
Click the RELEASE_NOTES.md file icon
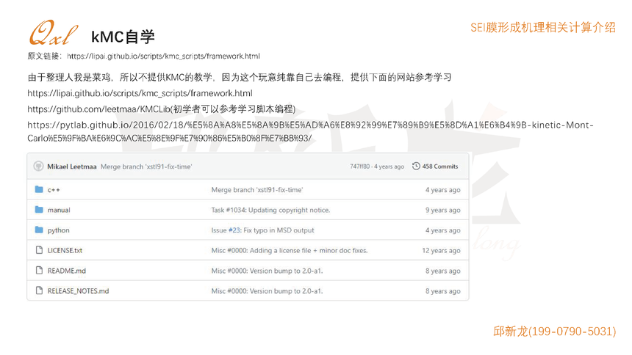point(39,290)
